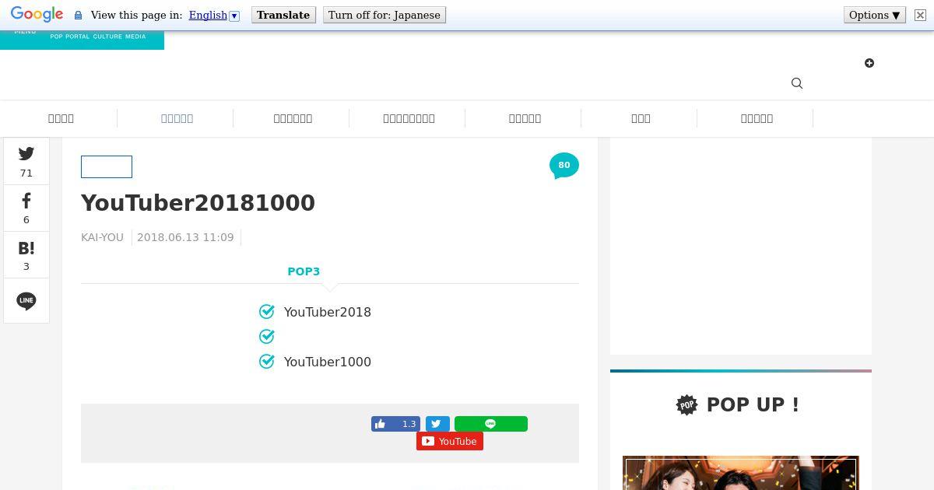Click the POP badge icon in sidebar
The image size is (934, 490).
[x=686, y=405]
